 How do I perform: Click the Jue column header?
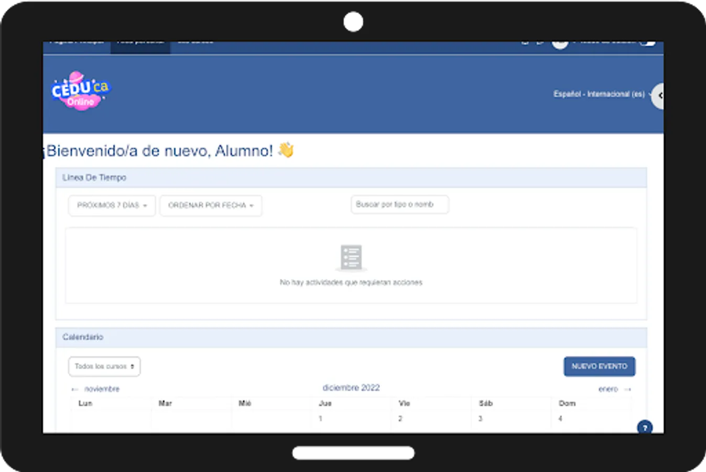(325, 403)
